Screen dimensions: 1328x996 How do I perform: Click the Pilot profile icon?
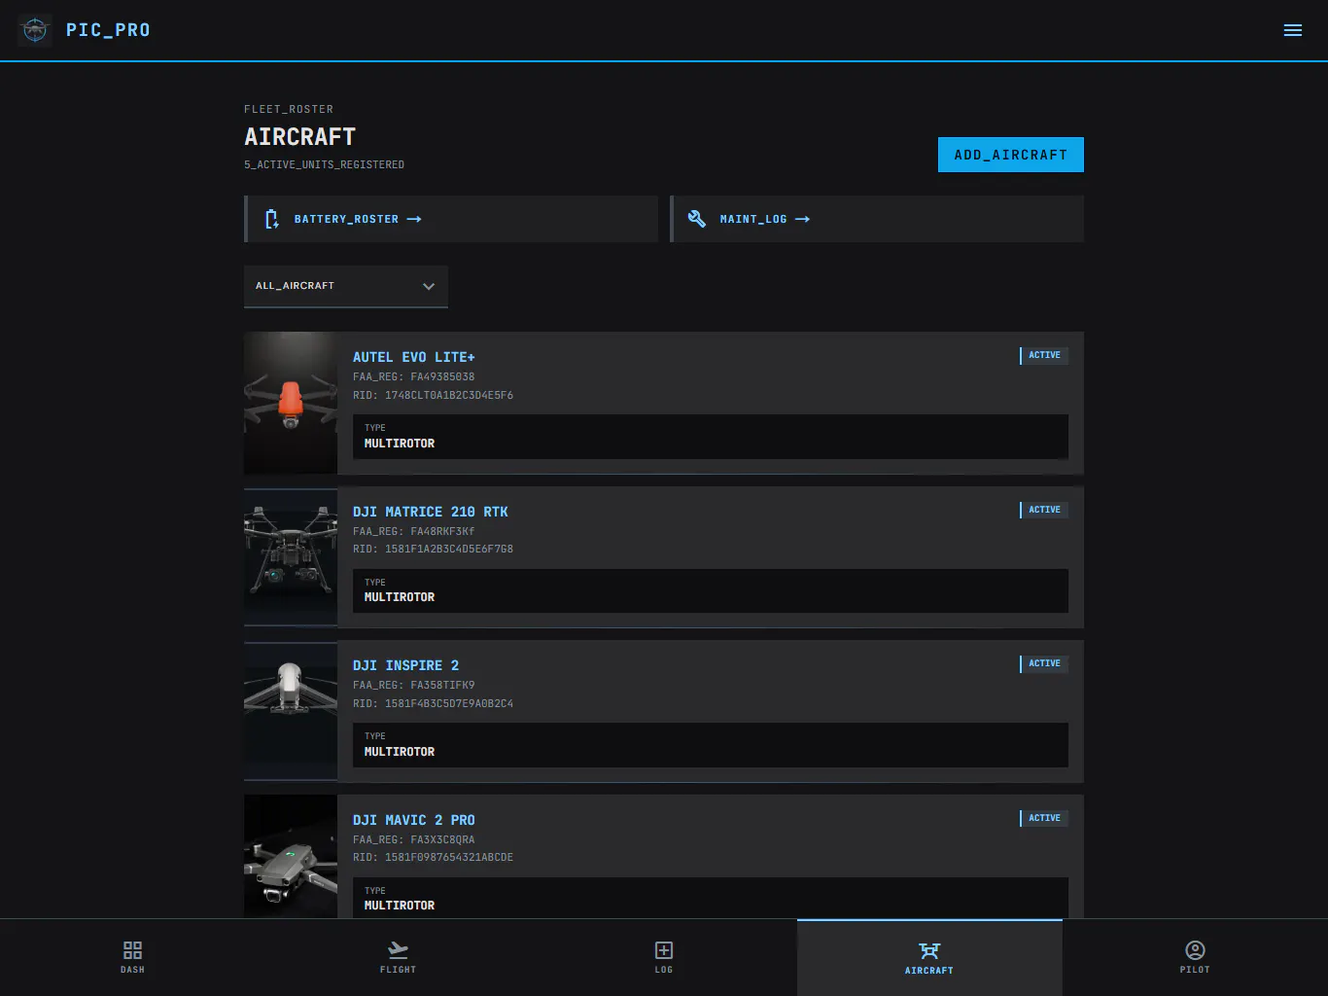tap(1195, 949)
